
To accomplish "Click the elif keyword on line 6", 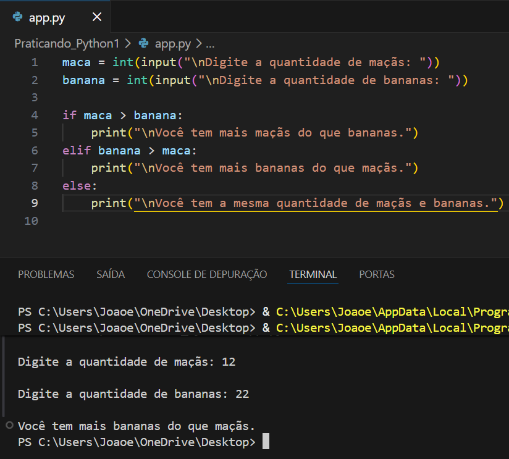I will point(76,150).
